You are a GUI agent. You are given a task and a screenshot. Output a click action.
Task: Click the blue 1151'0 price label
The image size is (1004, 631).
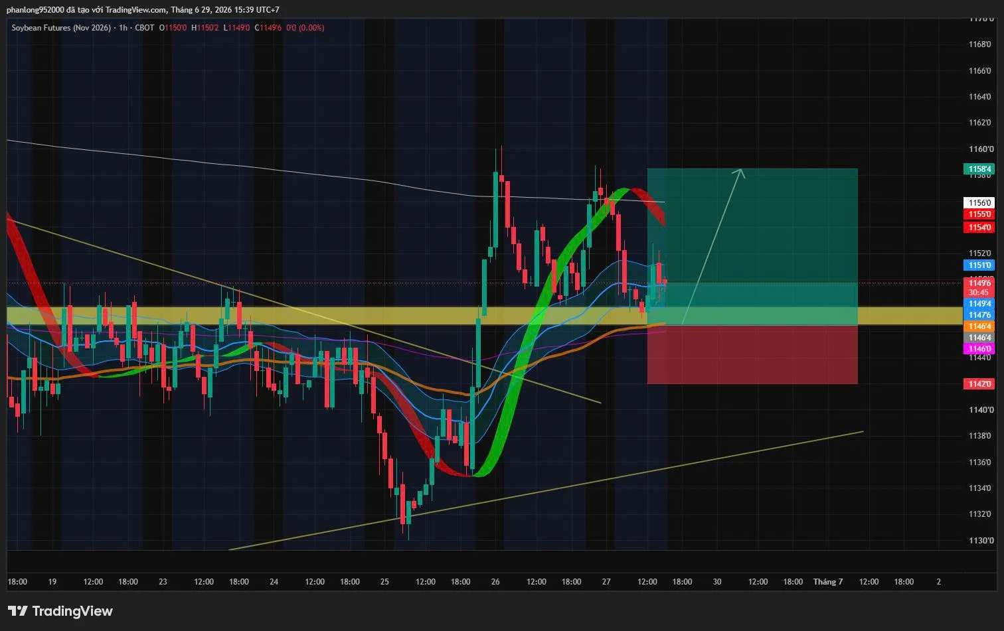pyautogui.click(x=979, y=265)
